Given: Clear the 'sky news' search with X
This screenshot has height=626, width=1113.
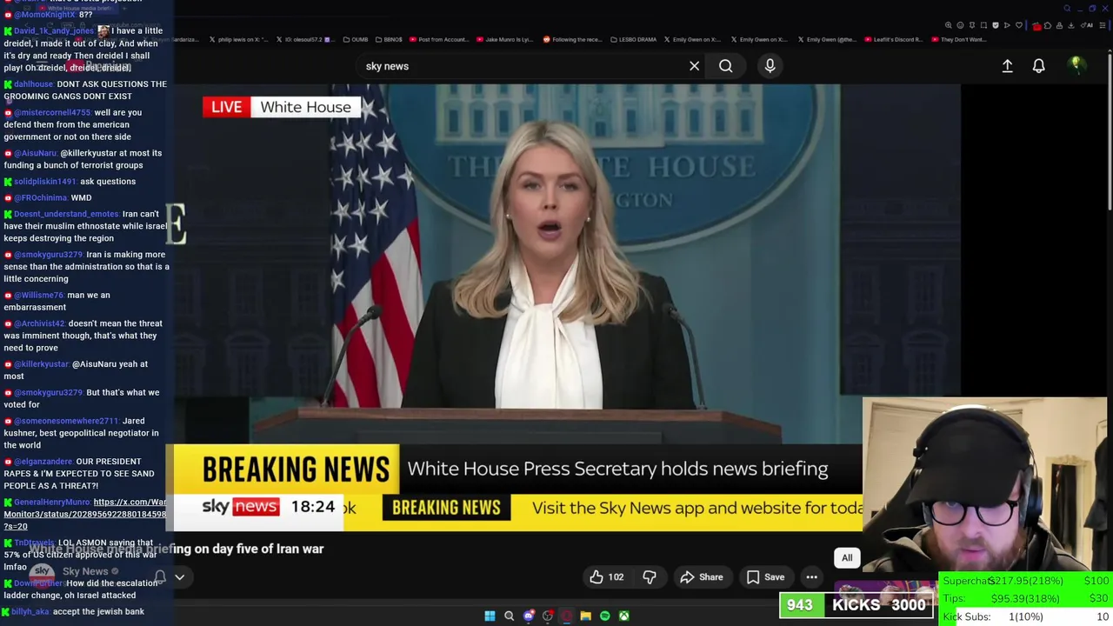Looking at the screenshot, I should coord(694,66).
